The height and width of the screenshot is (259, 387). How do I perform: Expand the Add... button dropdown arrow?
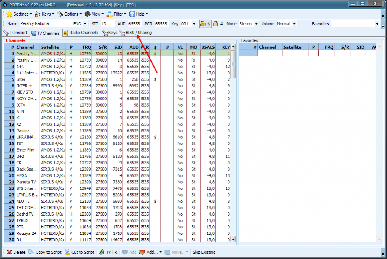(161, 252)
